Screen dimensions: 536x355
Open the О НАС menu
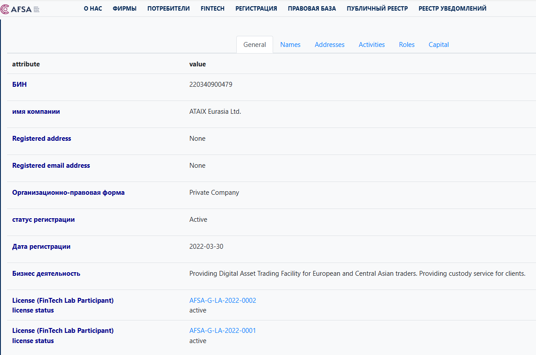point(93,8)
